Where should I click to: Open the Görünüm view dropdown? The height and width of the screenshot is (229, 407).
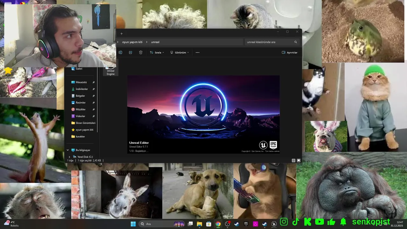click(x=180, y=52)
